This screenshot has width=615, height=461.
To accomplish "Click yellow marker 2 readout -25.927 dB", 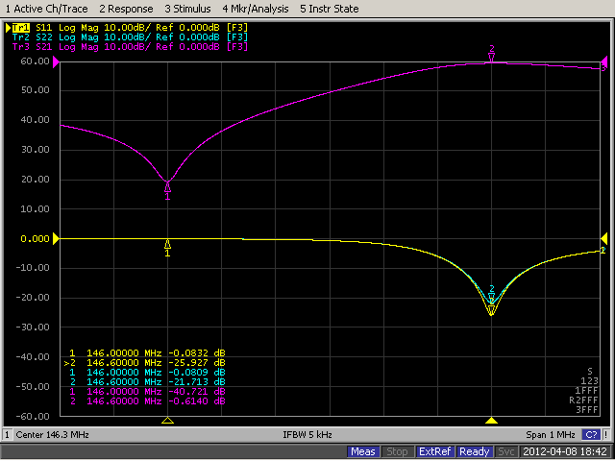I will coord(145,363).
